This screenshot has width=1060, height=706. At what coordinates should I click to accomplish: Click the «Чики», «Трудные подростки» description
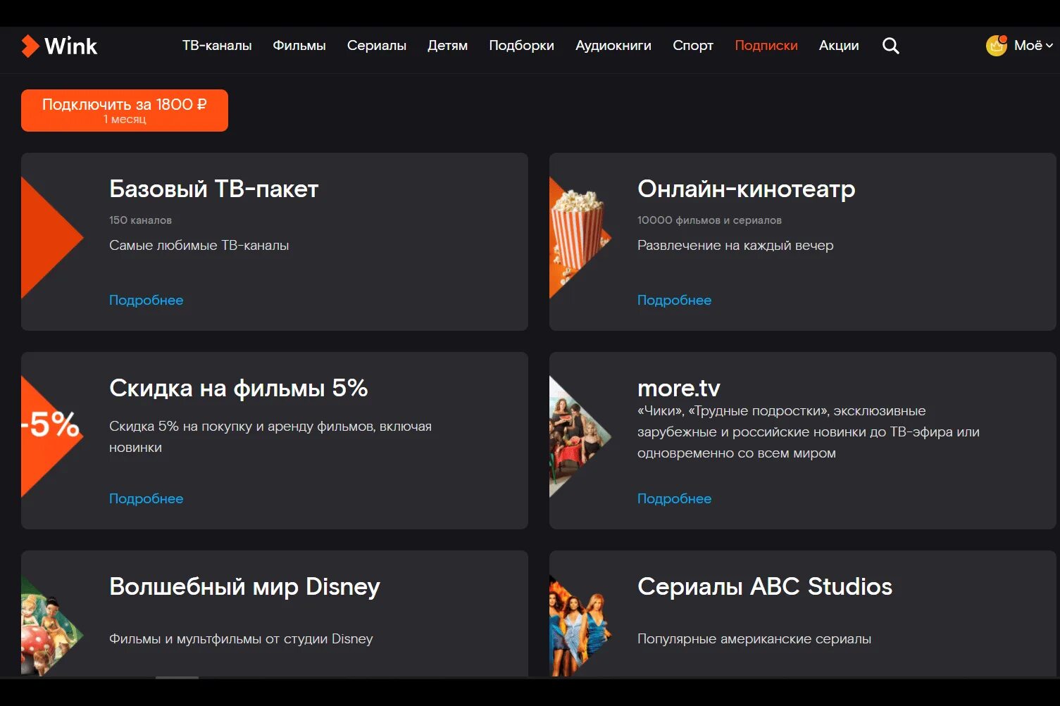point(809,432)
